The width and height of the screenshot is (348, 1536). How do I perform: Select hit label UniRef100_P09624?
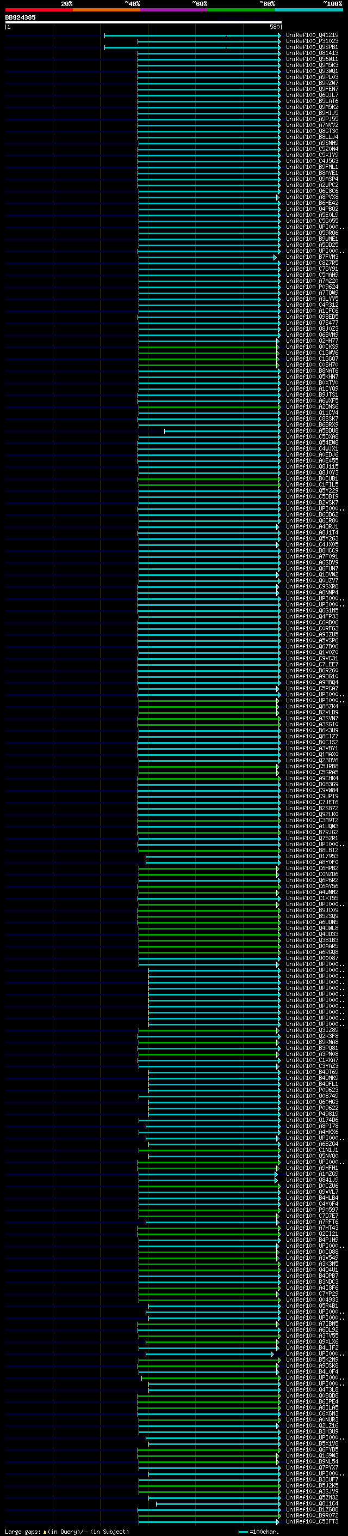312,287
